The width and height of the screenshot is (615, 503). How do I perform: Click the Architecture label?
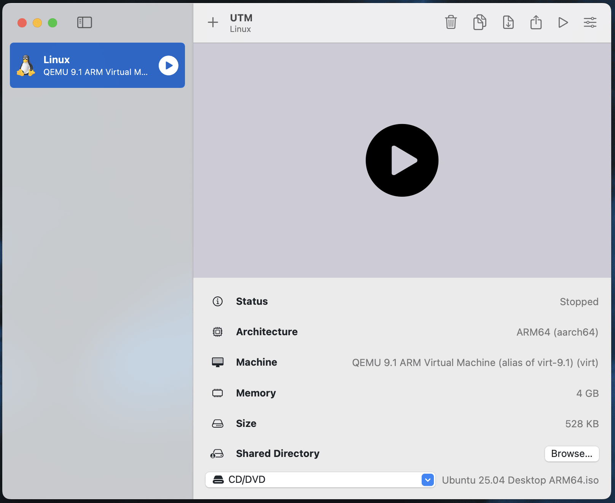(x=267, y=332)
